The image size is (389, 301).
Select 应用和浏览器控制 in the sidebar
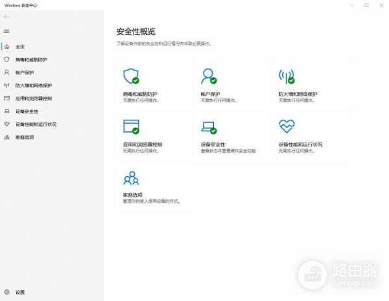(x=34, y=98)
